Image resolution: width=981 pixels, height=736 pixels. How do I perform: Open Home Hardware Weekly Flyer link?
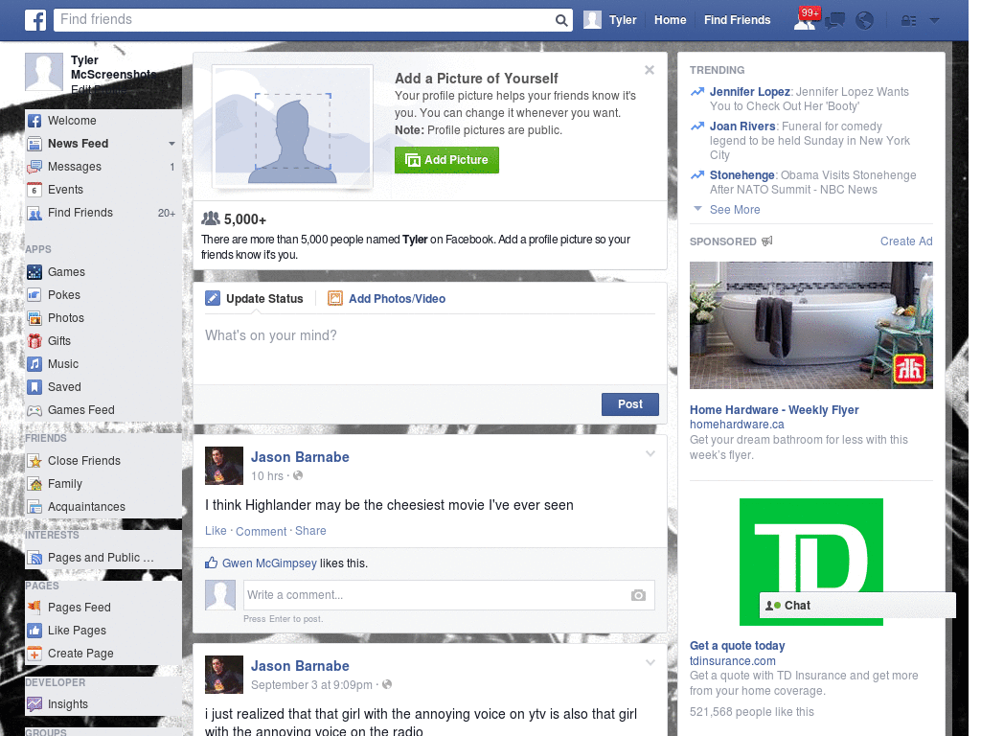[x=774, y=410]
